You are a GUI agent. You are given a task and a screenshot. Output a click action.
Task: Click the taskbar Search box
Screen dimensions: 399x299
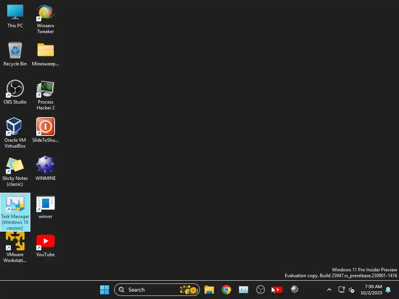coord(157,290)
